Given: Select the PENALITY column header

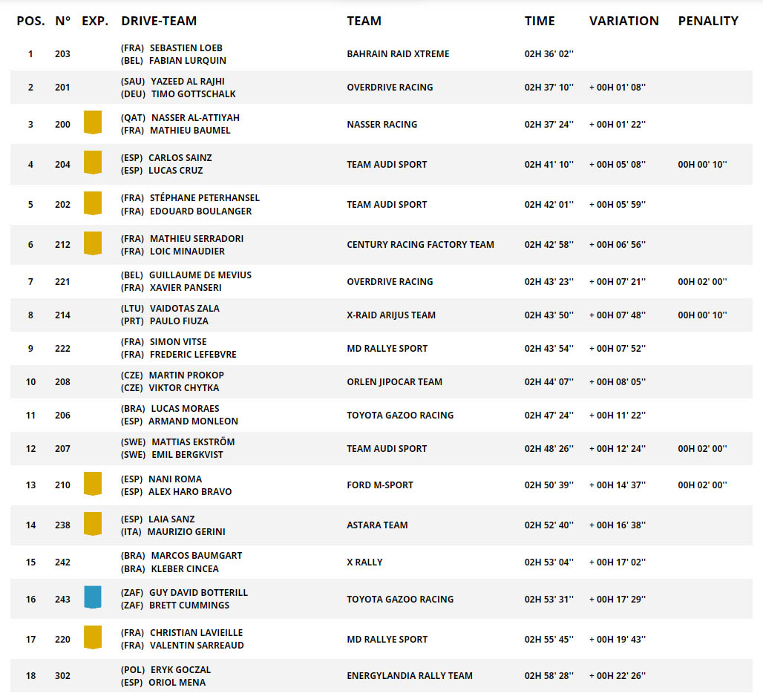Looking at the screenshot, I should tap(708, 21).
